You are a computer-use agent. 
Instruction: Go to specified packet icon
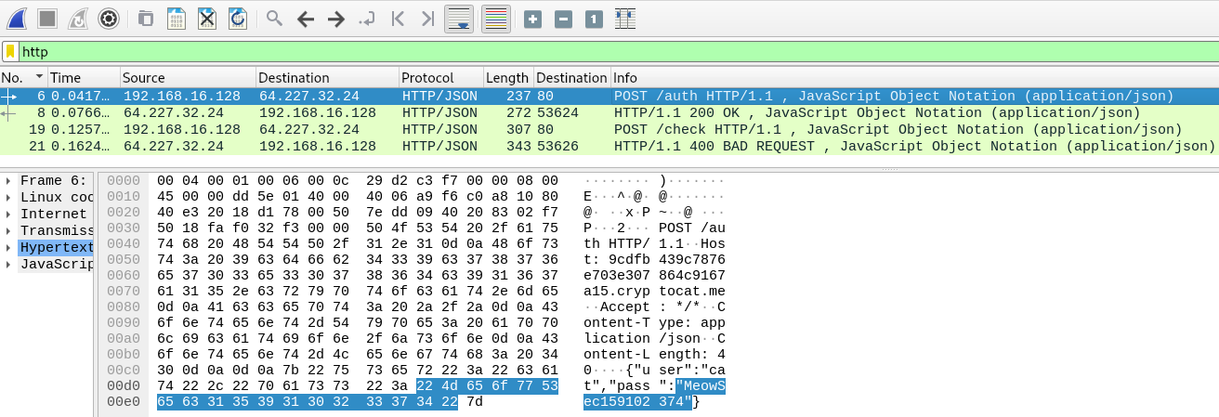pyautogui.click(x=366, y=18)
